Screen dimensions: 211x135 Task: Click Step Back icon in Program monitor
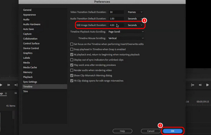(x=200, y=85)
